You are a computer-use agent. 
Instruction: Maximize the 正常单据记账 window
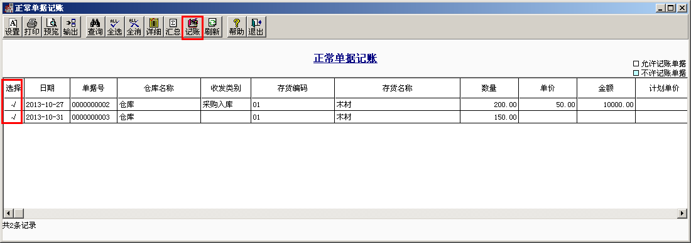(x=670, y=8)
